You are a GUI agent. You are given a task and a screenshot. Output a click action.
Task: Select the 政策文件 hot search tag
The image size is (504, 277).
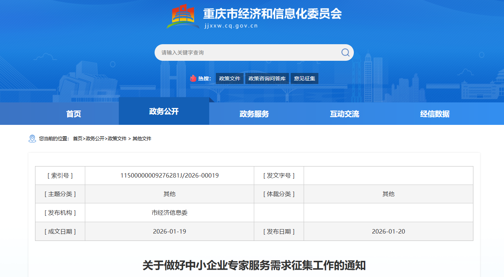229,78
